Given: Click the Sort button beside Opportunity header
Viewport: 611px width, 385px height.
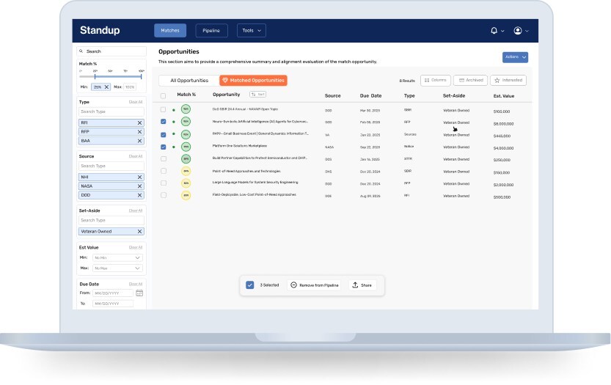Looking at the screenshot, I should pos(257,95).
